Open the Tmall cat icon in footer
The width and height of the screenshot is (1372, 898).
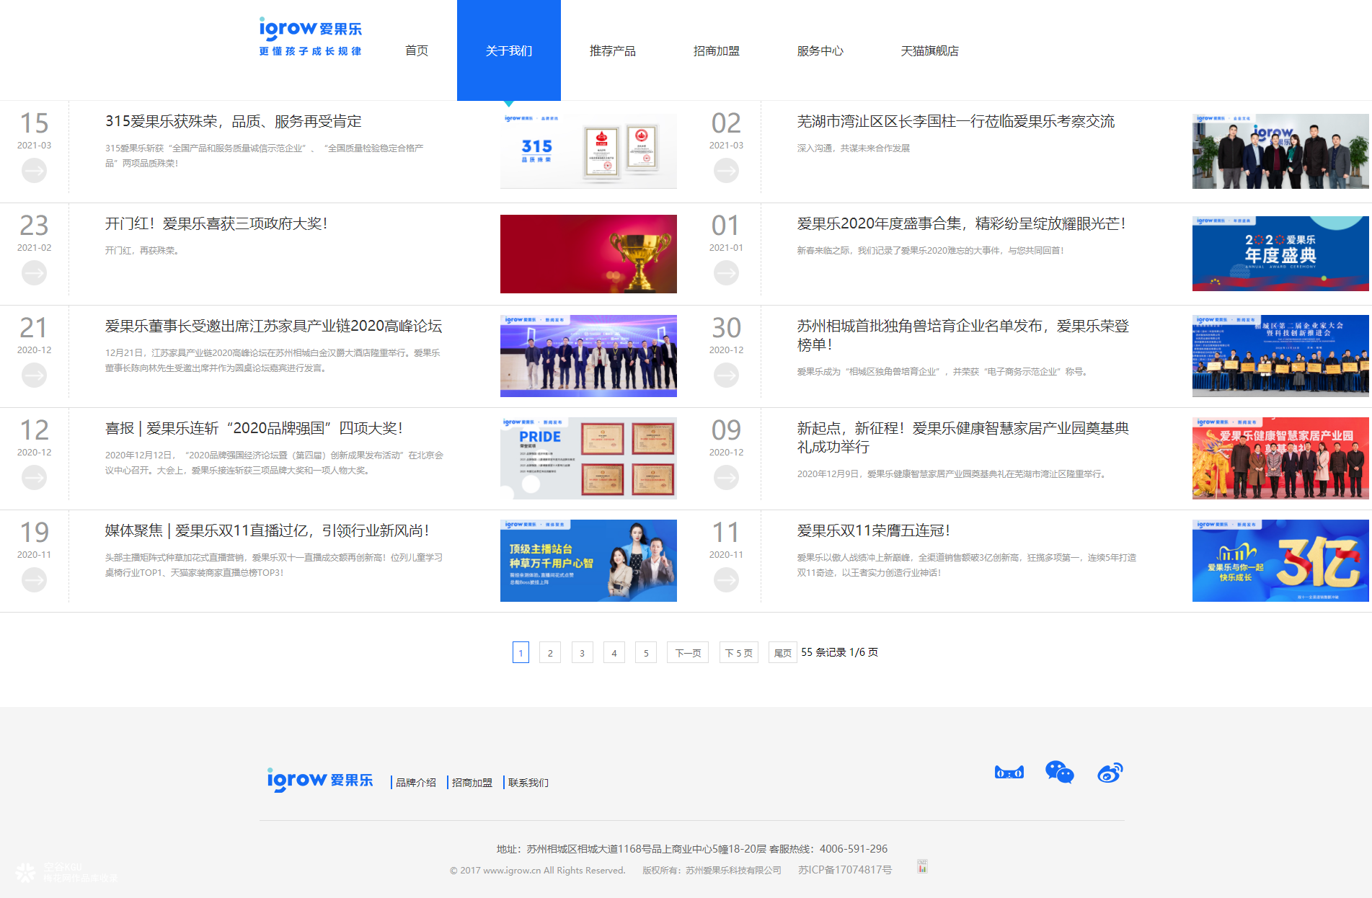[x=1009, y=773]
